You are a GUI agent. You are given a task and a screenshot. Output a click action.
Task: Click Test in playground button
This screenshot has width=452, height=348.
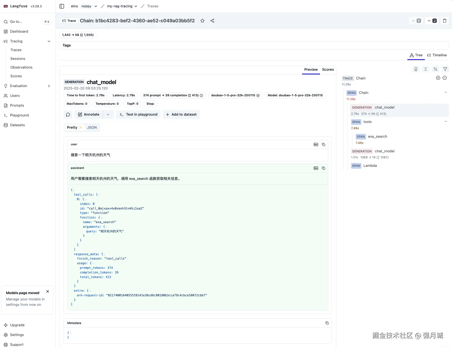pos(139,115)
